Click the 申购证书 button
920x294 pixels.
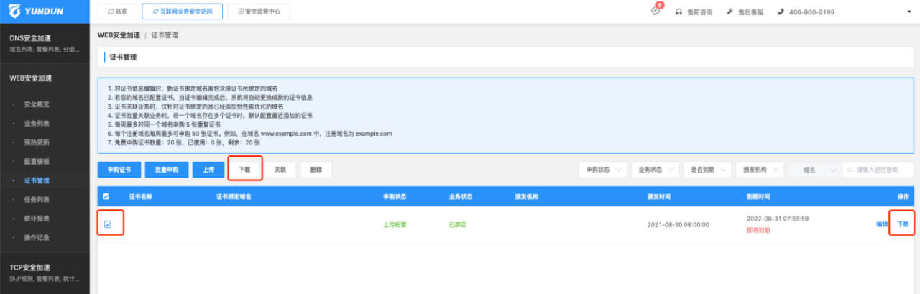tap(119, 170)
